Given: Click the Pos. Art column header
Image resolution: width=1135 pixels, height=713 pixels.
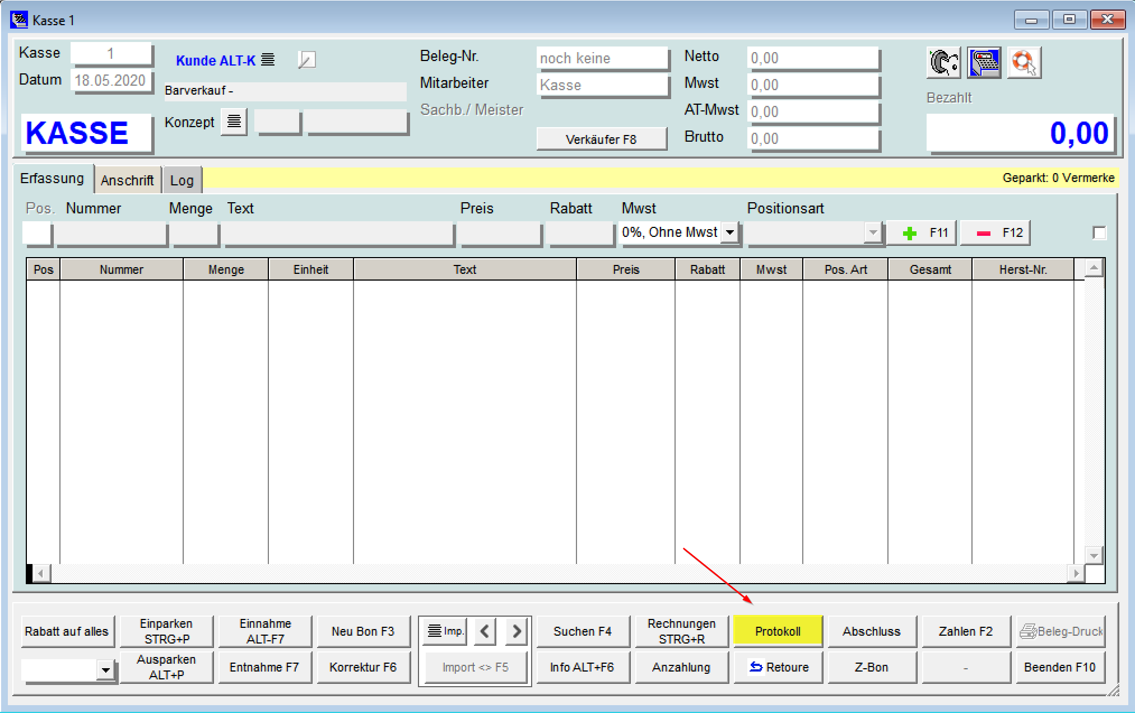Looking at the screenshot, I should click(845, 269).
